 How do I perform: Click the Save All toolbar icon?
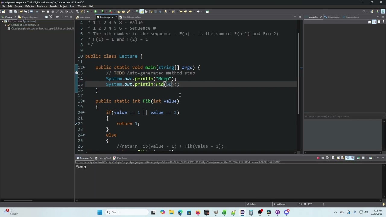(x=15, y=11)
